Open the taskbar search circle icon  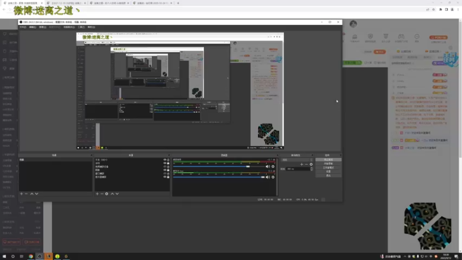(13, 257)
